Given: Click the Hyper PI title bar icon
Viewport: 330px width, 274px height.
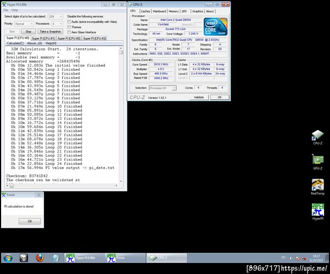Looking at the screenshot, I should tap(4, 4).
